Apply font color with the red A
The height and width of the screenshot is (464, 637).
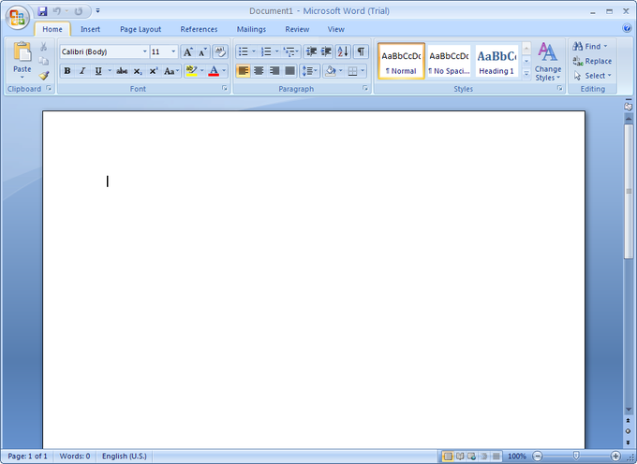click(214, 71)
